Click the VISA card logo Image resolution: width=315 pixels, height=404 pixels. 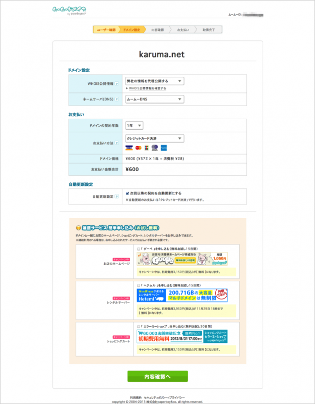[129, 148]
